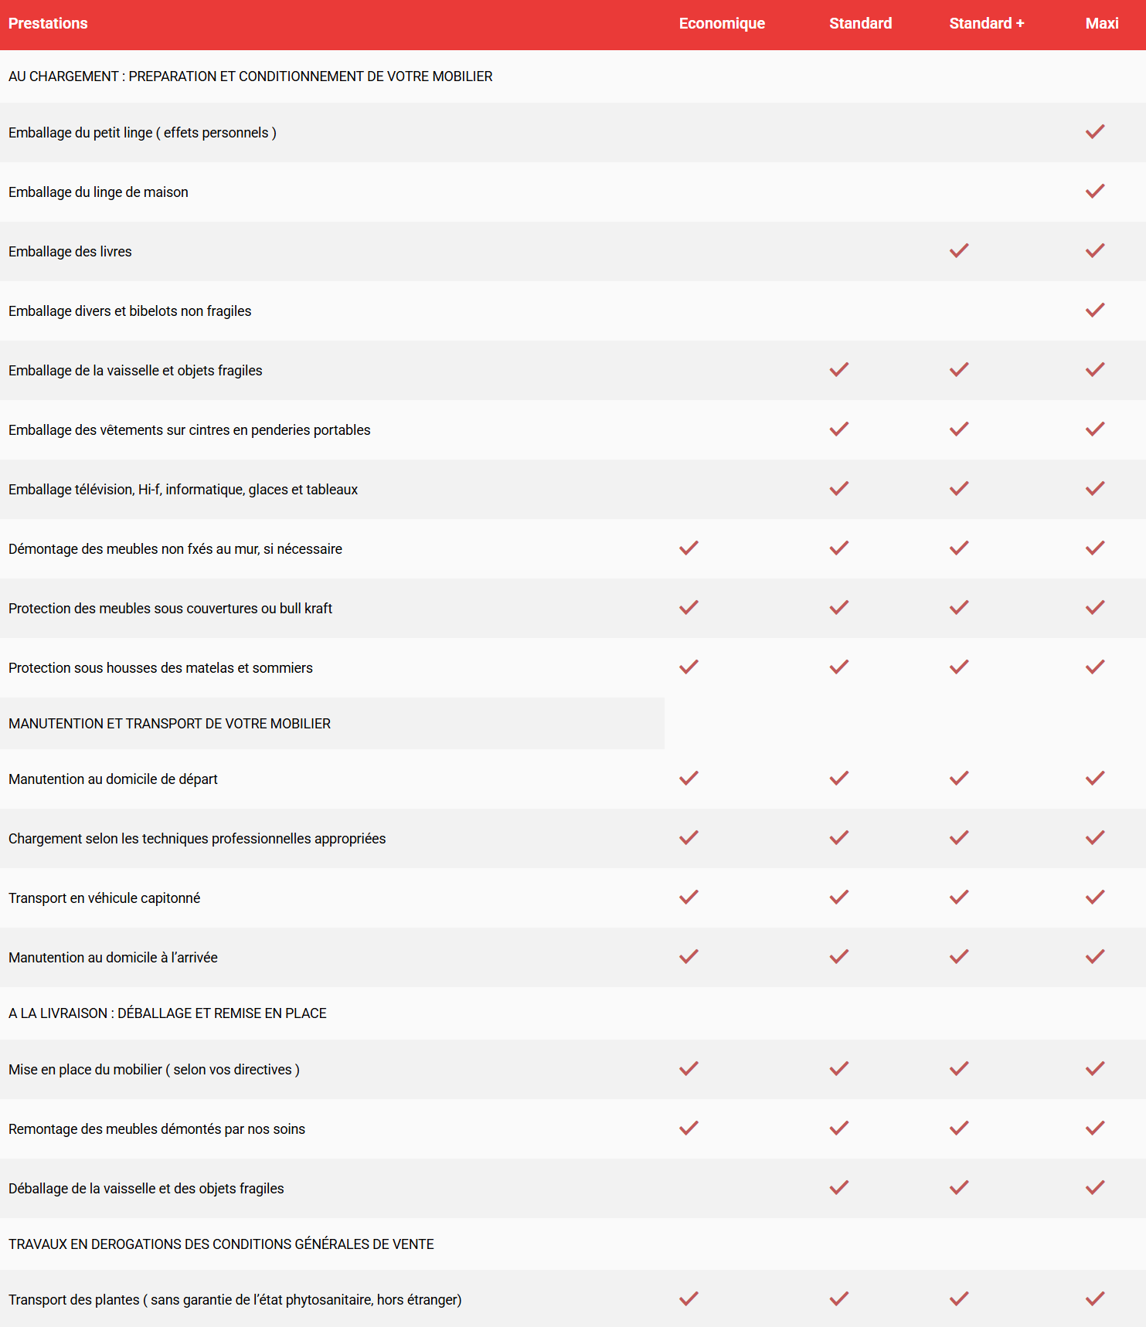Image resolution: width=1146 pixels, height=1327 pixels.
Task: Select the Economique column header
Action: click(x=722, y=24)
